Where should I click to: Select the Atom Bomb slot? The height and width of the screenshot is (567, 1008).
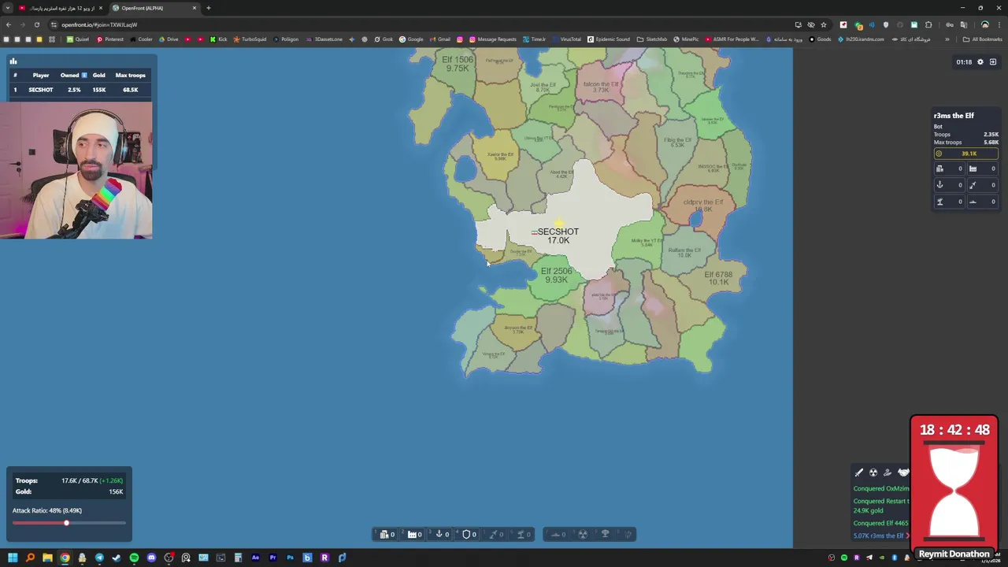[x=583, y=535]
